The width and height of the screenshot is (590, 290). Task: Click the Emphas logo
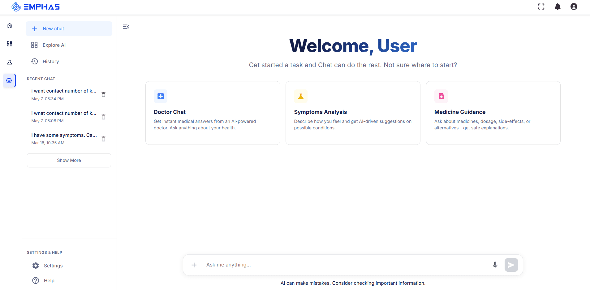[35, 6]
